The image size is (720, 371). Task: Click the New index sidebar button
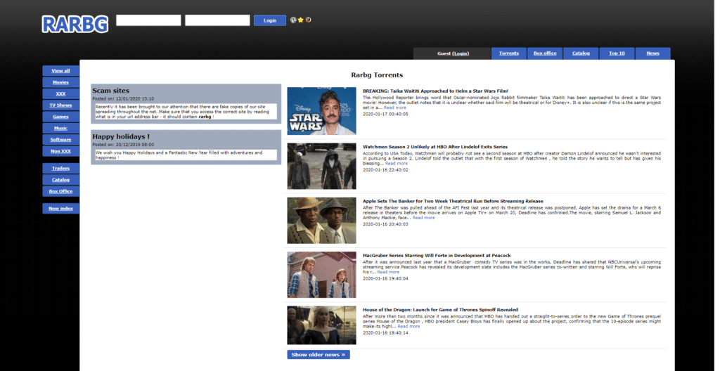click(61, 208)
